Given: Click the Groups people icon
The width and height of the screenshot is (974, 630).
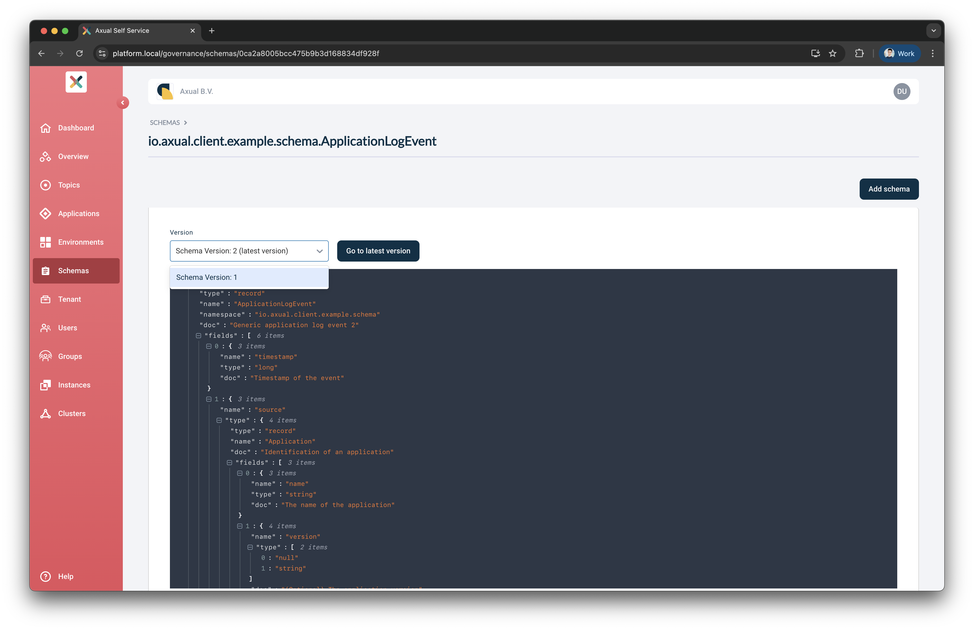Looking at the screenshot, I should 46,357.
